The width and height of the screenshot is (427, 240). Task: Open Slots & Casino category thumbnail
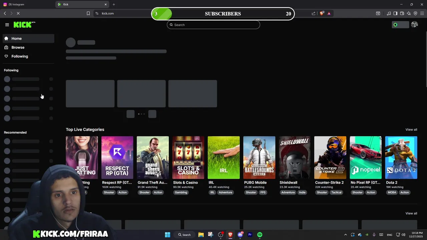[x=188, y=157]
